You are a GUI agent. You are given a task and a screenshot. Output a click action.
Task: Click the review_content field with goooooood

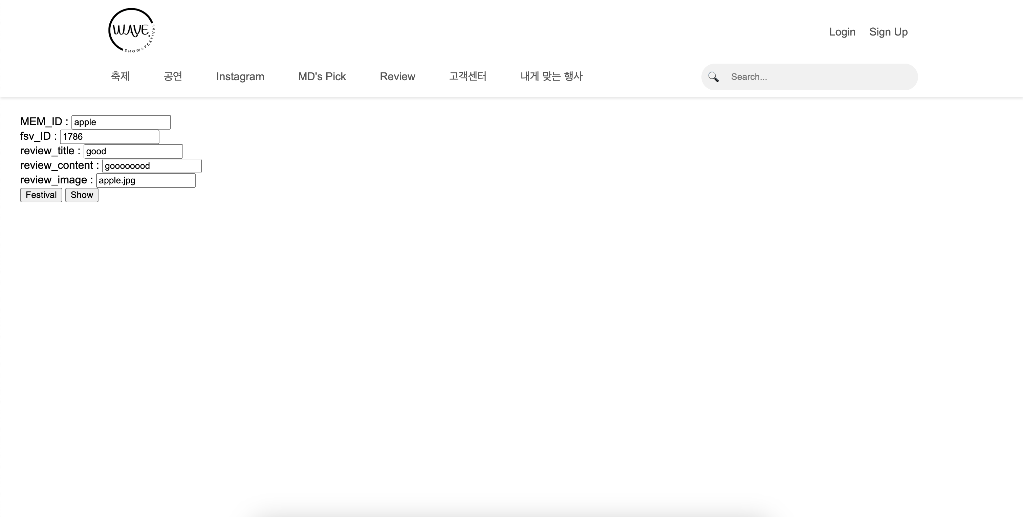point(151,166)
